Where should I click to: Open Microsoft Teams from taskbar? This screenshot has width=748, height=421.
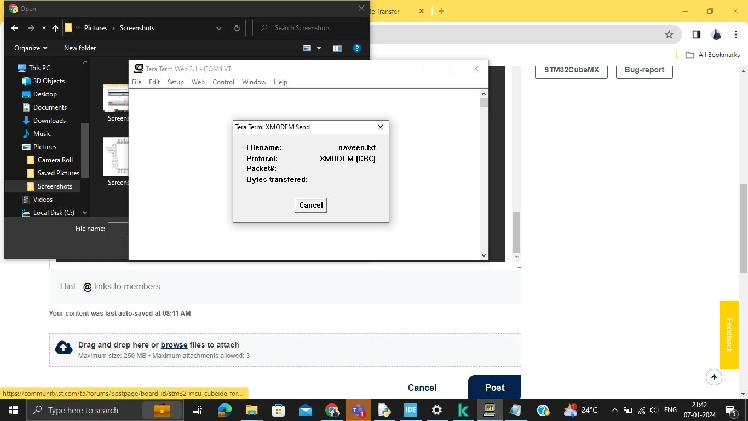[358, 410]
